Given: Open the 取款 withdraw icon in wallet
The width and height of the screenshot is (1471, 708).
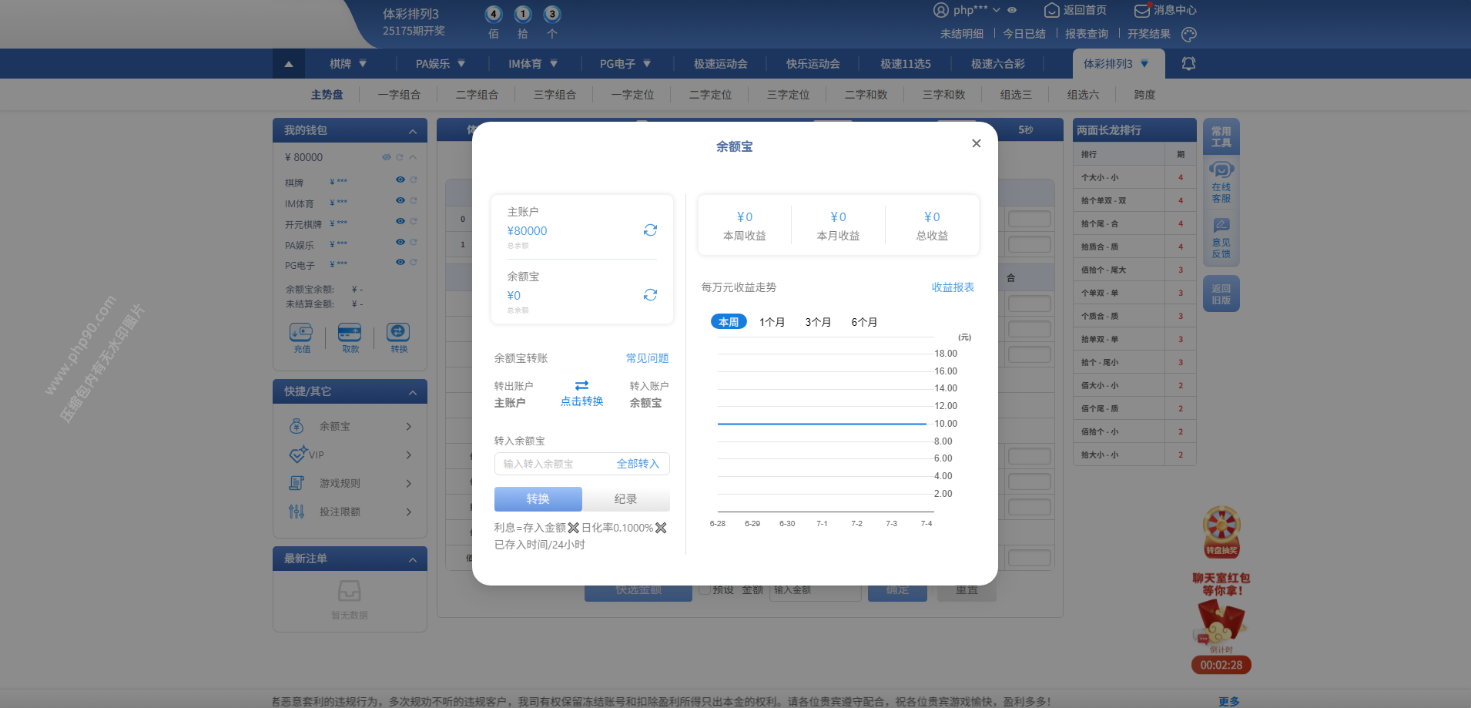Looking at the screenshot, I should [x=350, y=332].
